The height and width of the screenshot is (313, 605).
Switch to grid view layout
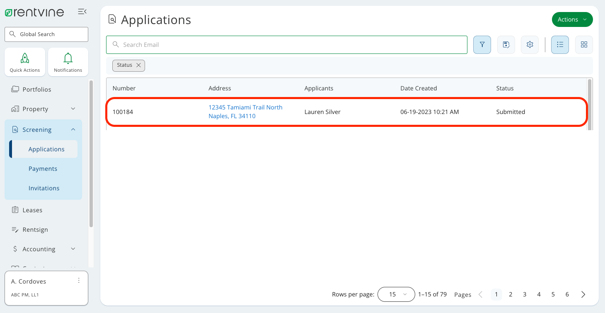pos(584,44)
